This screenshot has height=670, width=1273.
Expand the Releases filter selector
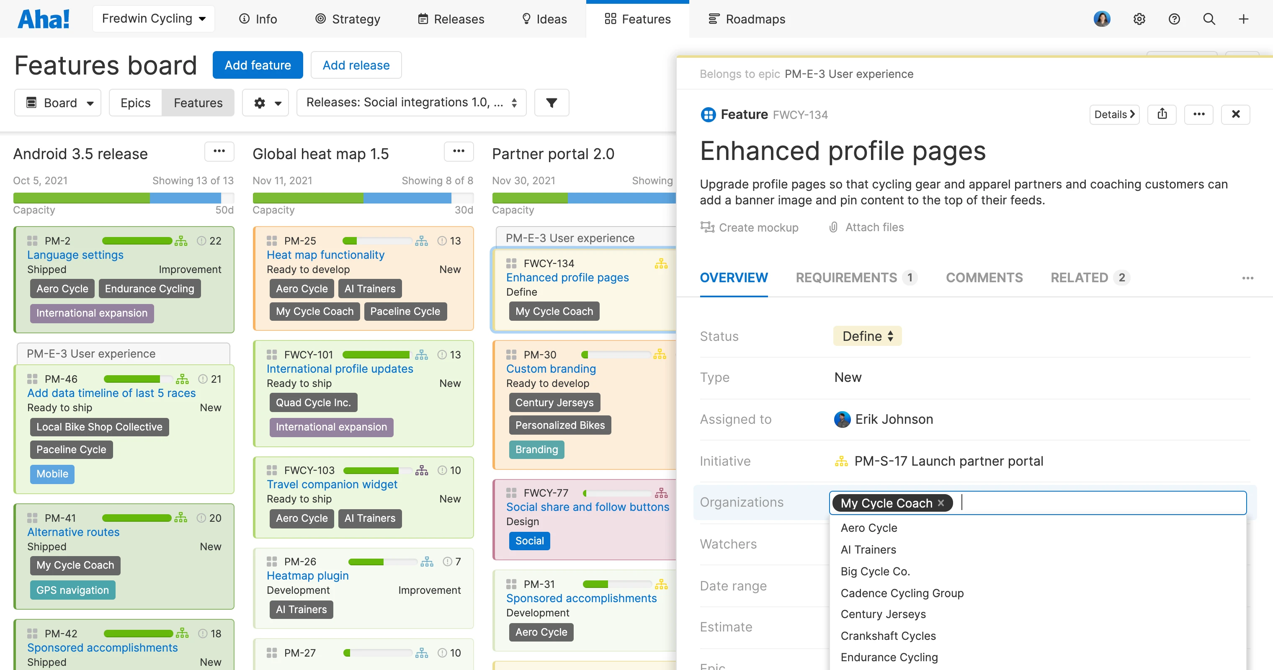[411, 103]
